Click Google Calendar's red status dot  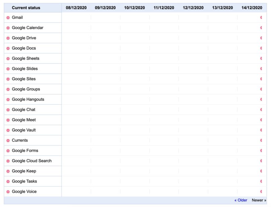(8, 28)
